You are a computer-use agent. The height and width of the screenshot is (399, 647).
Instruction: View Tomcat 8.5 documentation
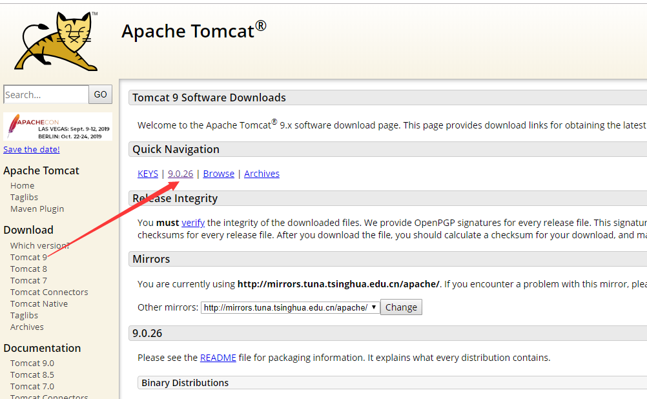click(32, 374)
